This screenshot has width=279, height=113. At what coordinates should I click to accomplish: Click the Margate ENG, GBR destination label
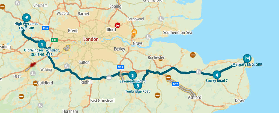[247, 65]
